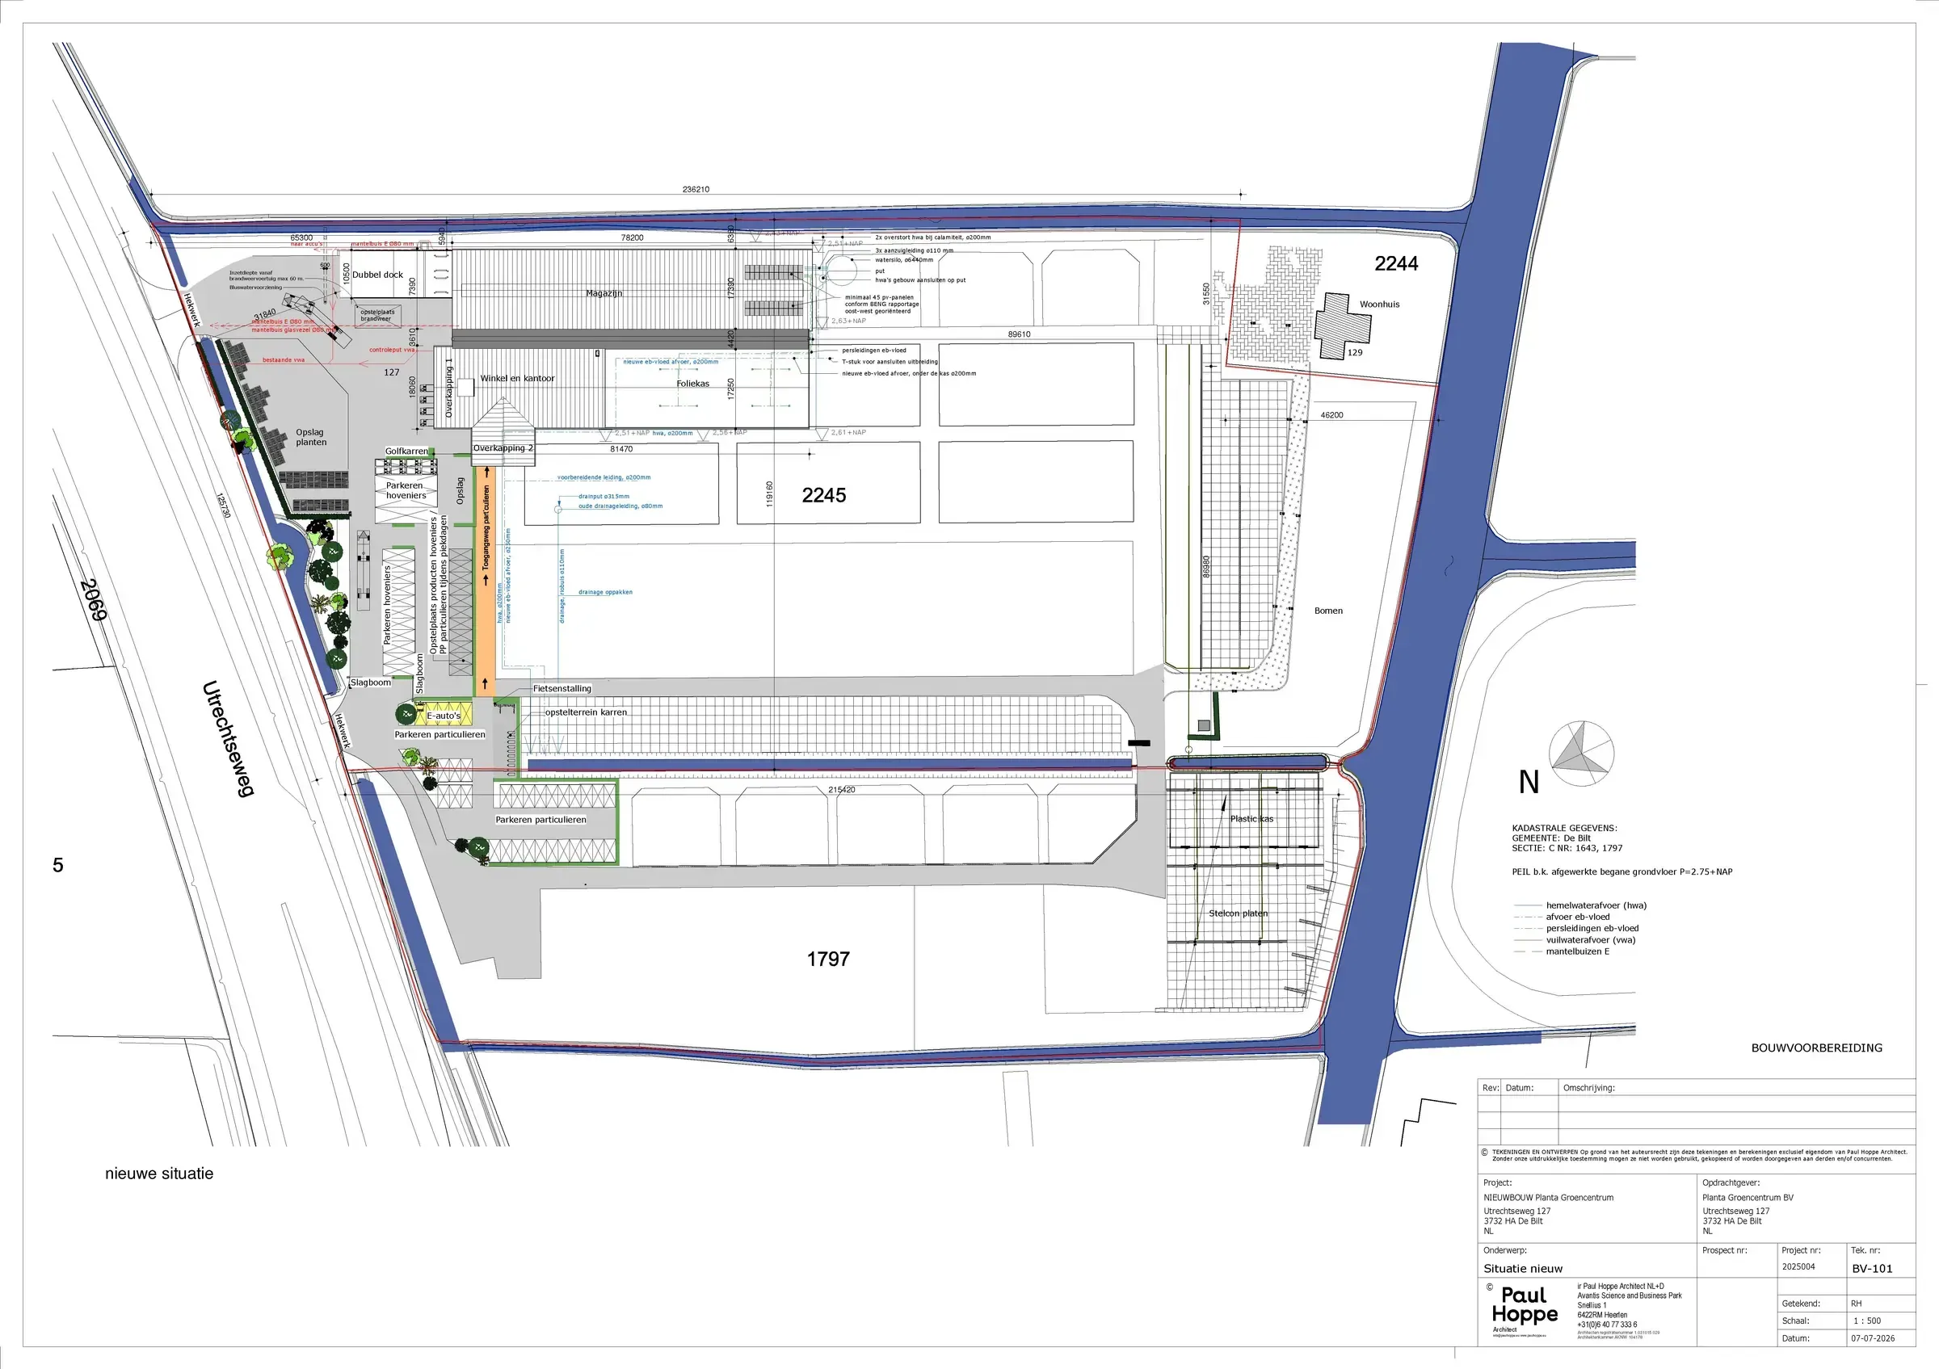Click legend entry 'vuilwaterafvoer (vwa)'
Image resolution: width=1939 pixels, height=1369 pixels.
pyautogui.click(x=1590, y=939)
